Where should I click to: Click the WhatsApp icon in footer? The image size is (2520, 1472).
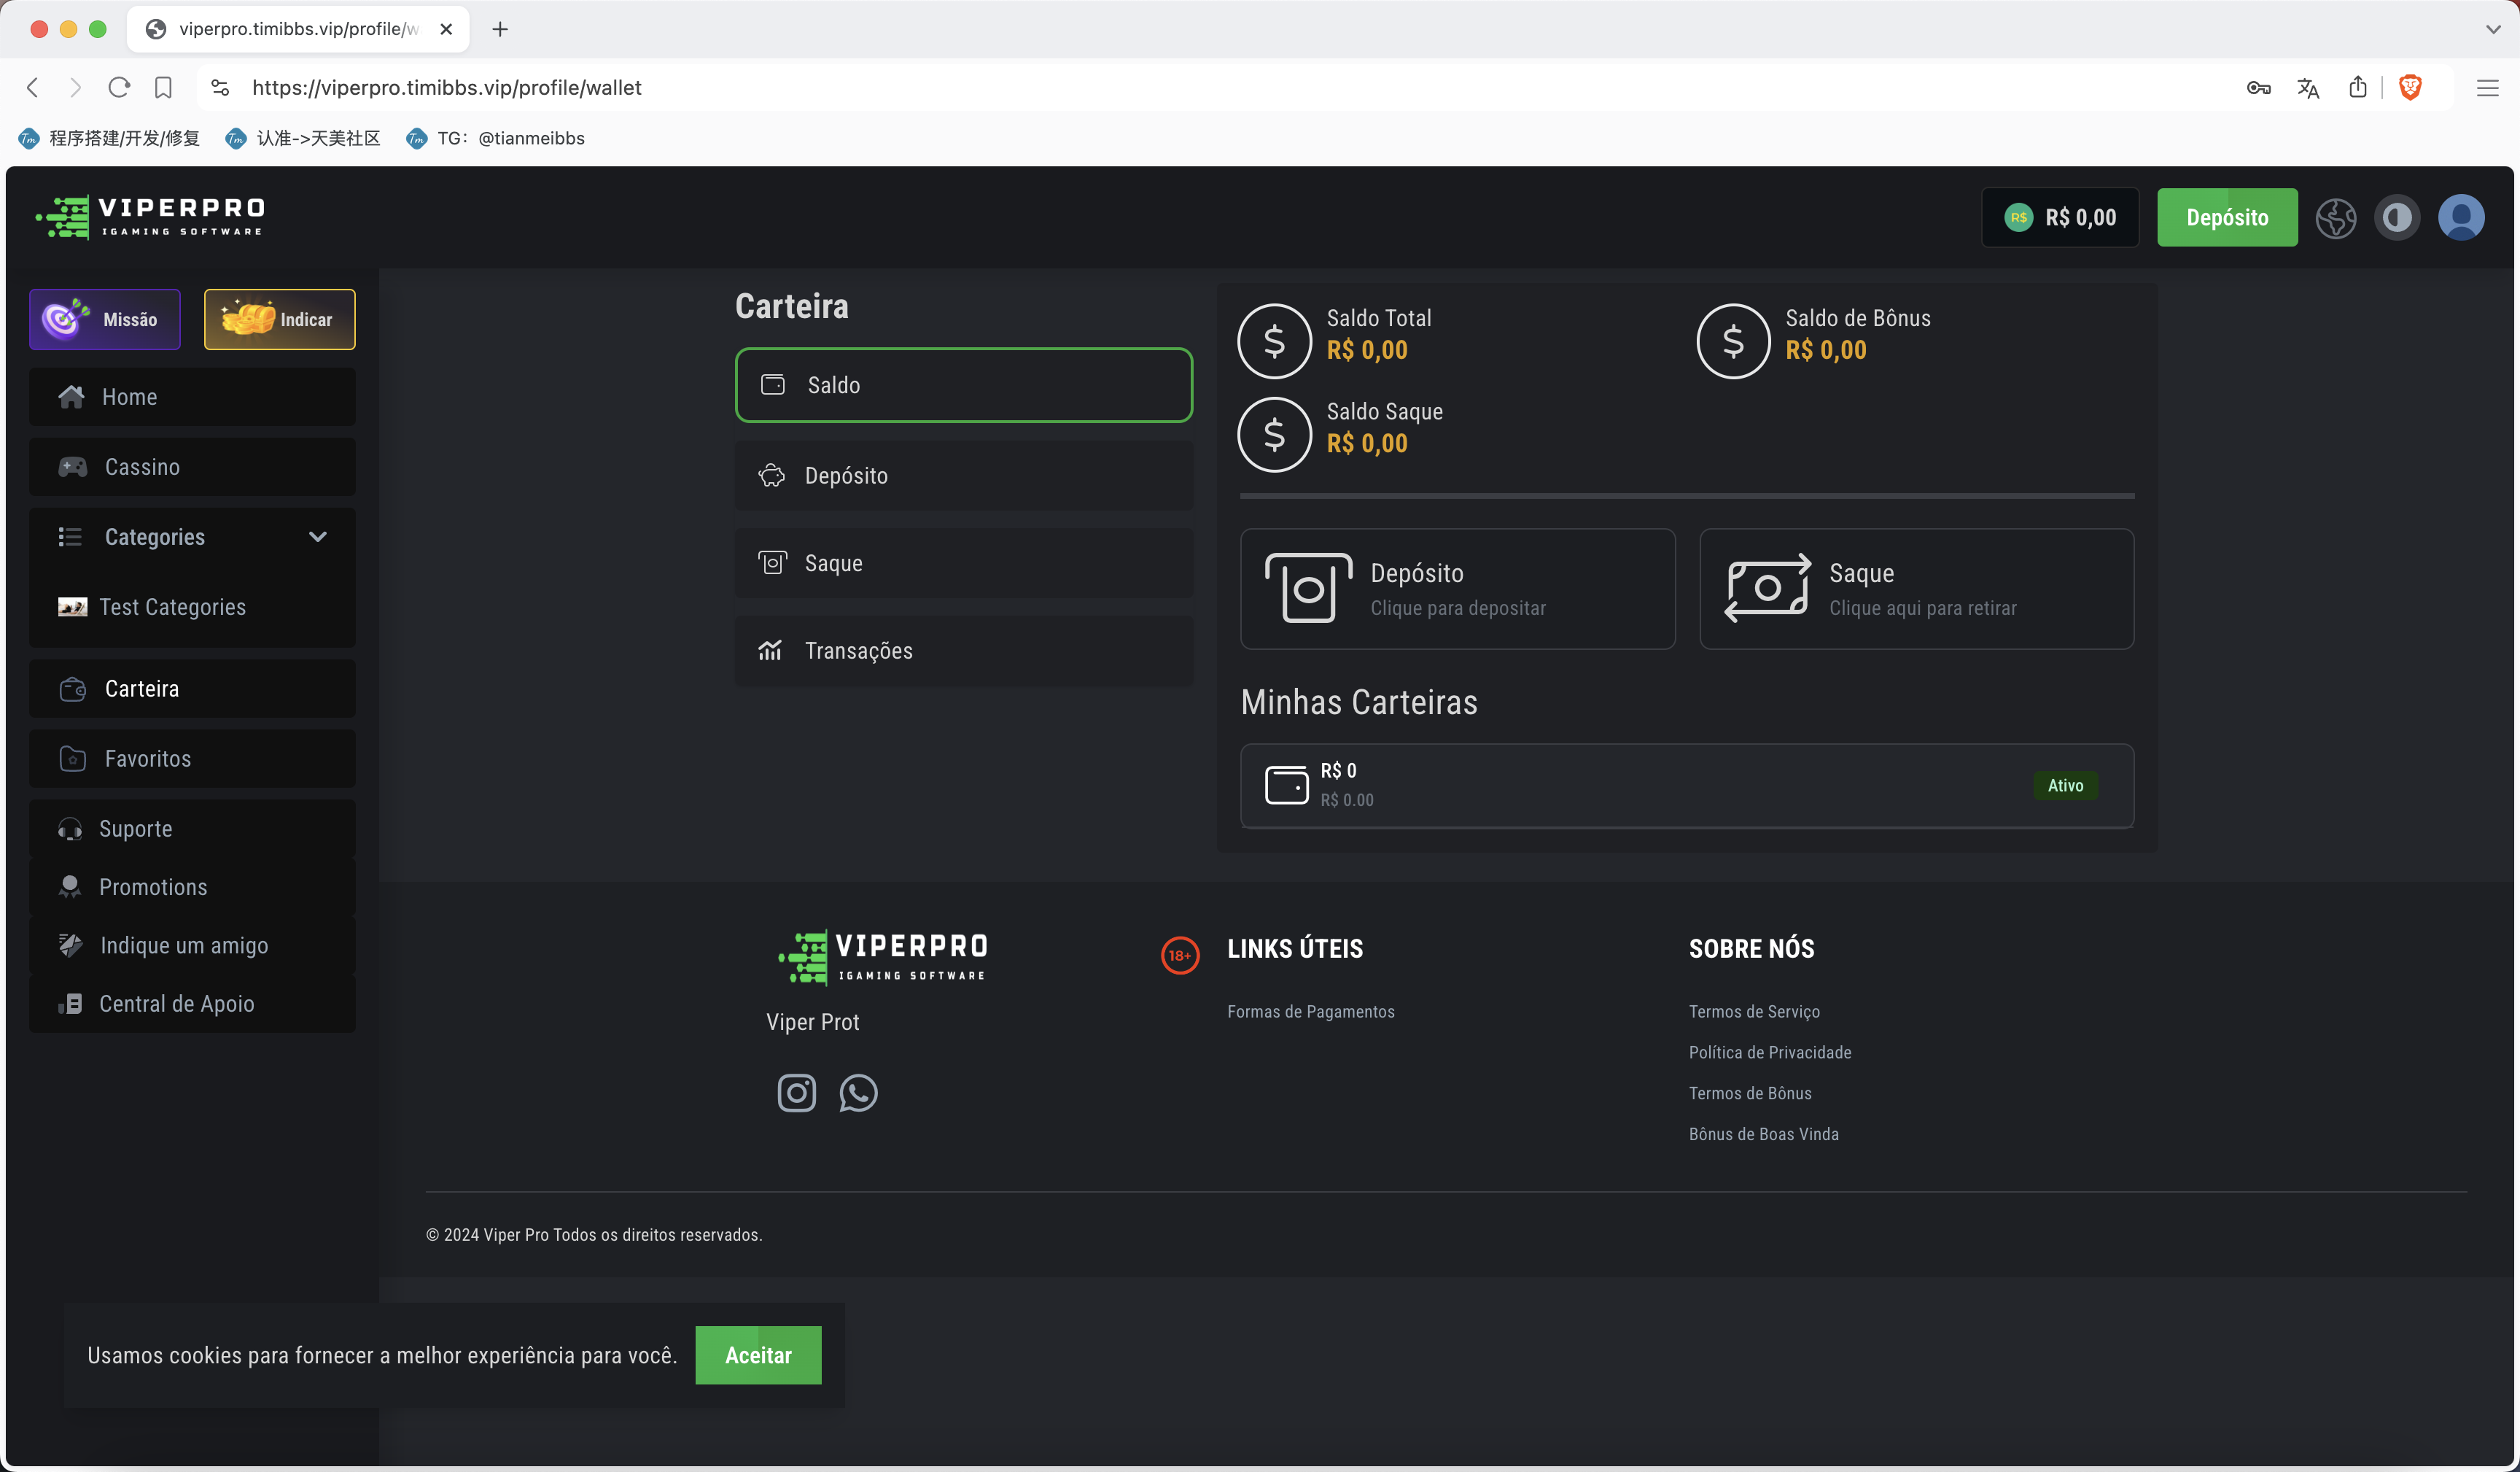point(858,1093)
